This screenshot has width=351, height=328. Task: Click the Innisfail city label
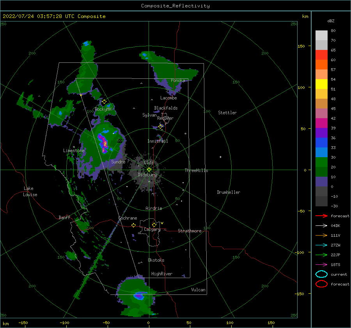(x=158, y=141)
